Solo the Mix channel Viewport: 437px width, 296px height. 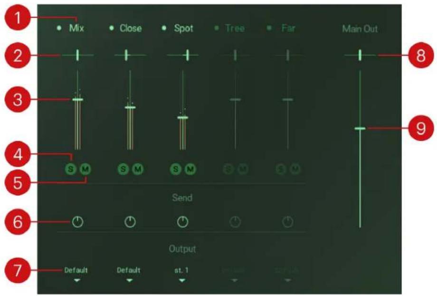click(x=71, y=169)
